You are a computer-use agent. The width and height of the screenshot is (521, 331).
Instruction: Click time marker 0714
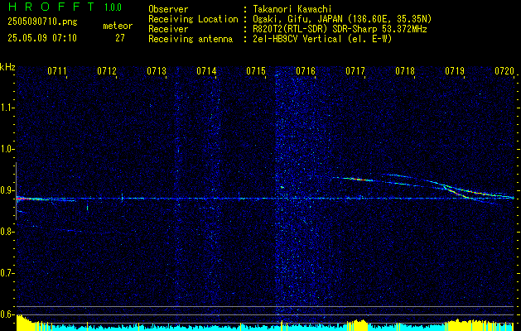pos(206,71)
